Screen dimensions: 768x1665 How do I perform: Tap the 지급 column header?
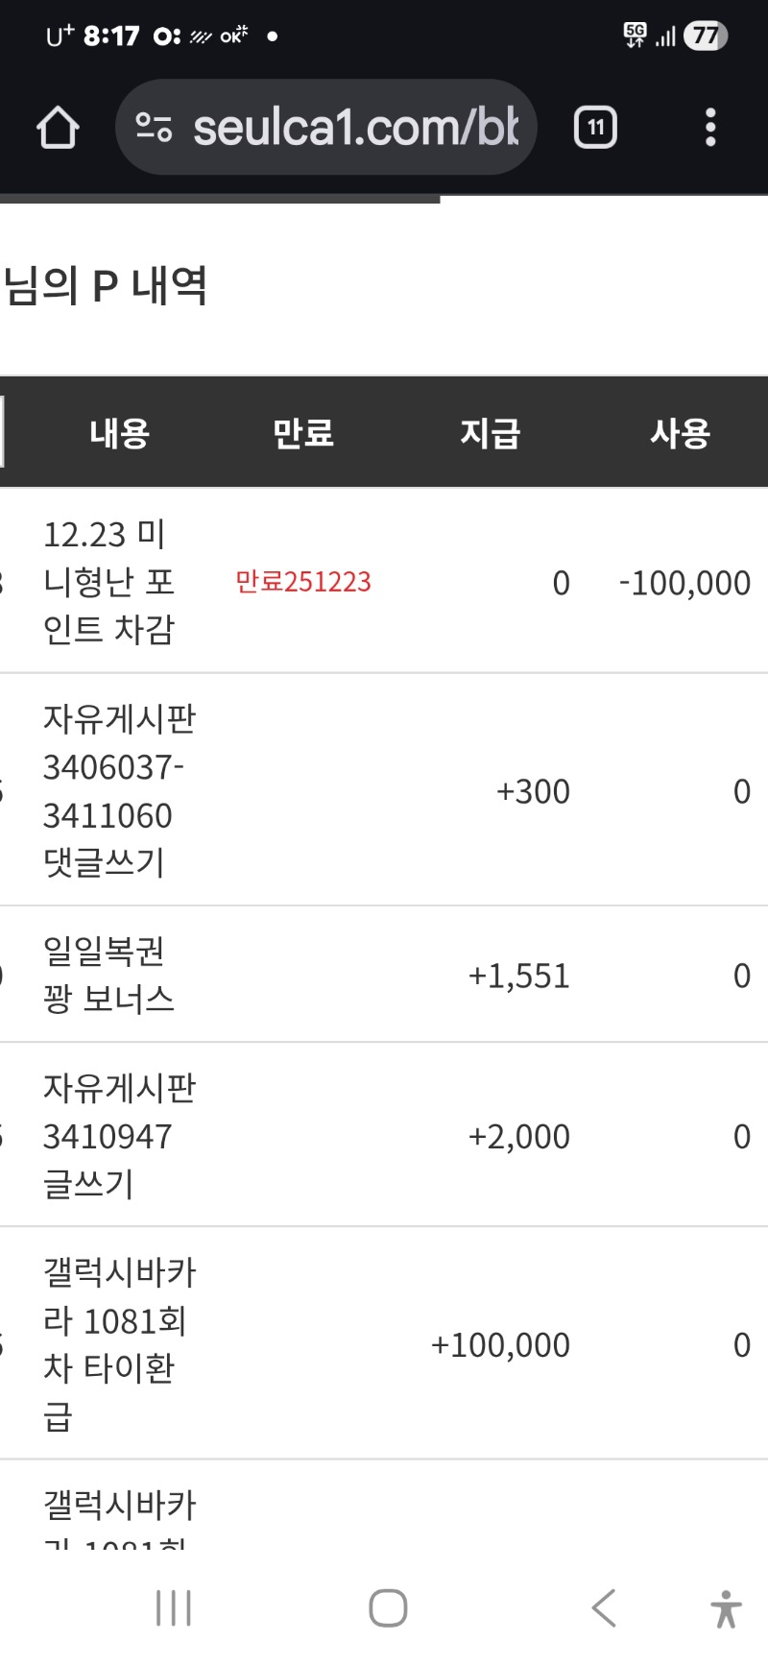490,433
